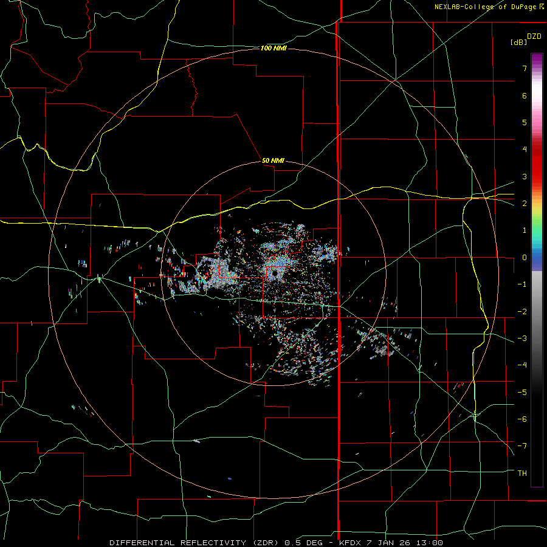Click the NEXLAB-College of DuPage watermark text
547x547 pixels.
489,7
